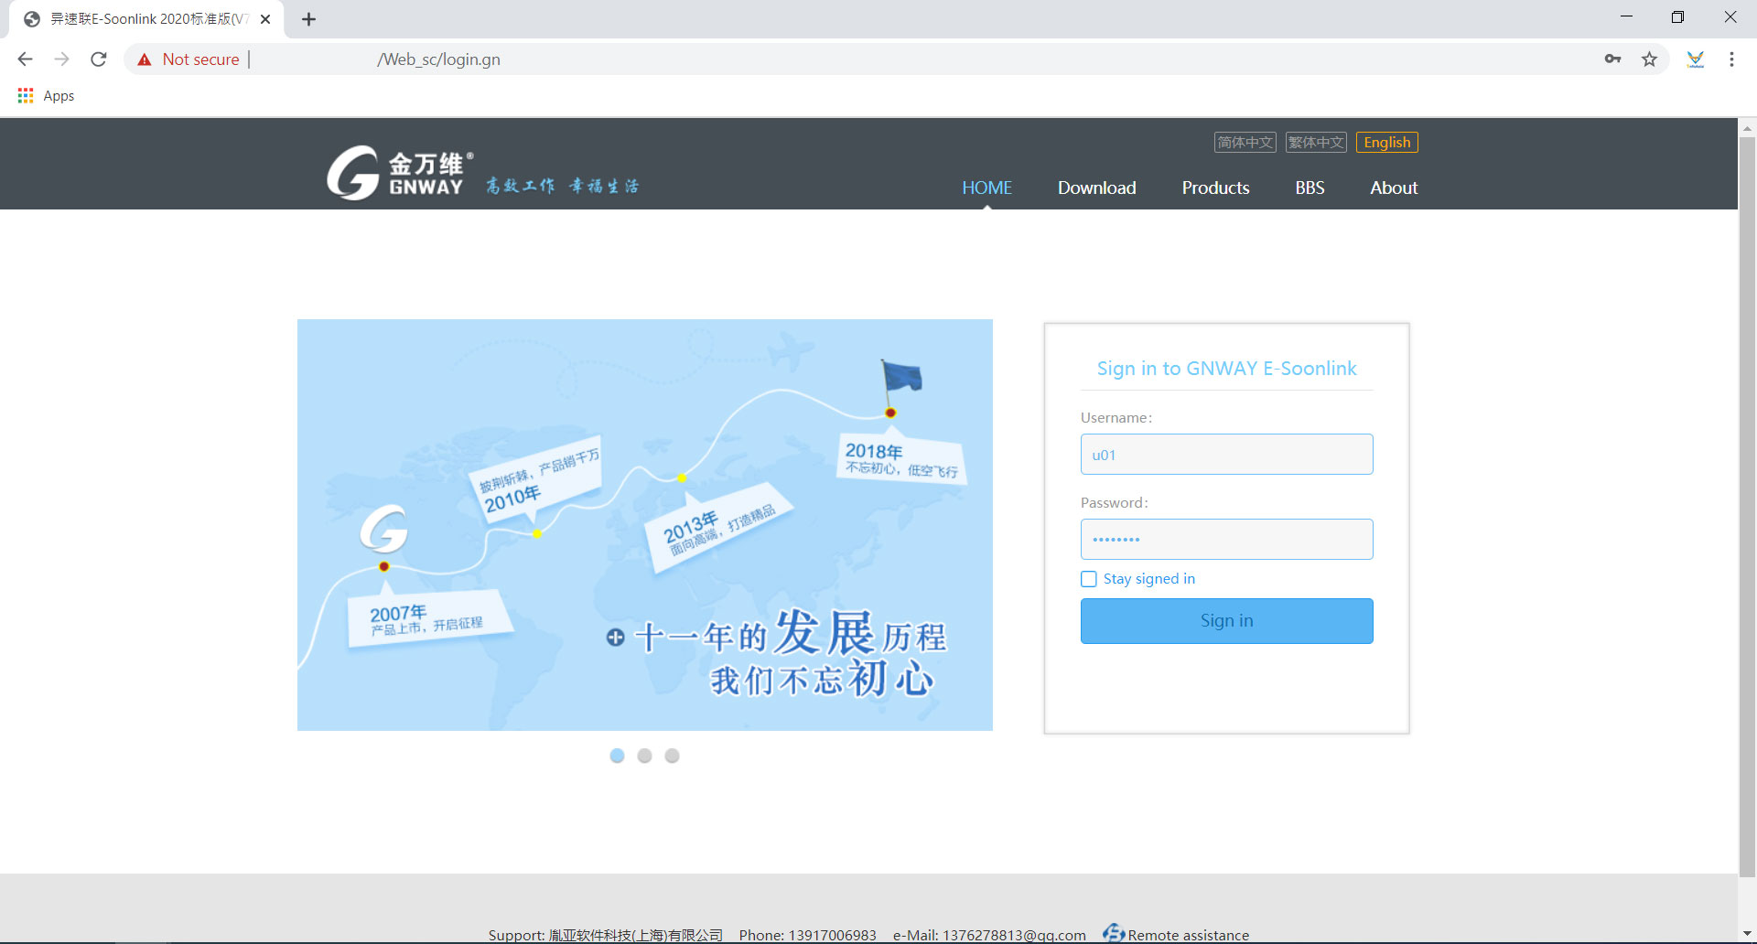The image size is (1757, 944).
Task: Switch language to 简体中文
Action: pyautogui.click(x=1245, y=142)
